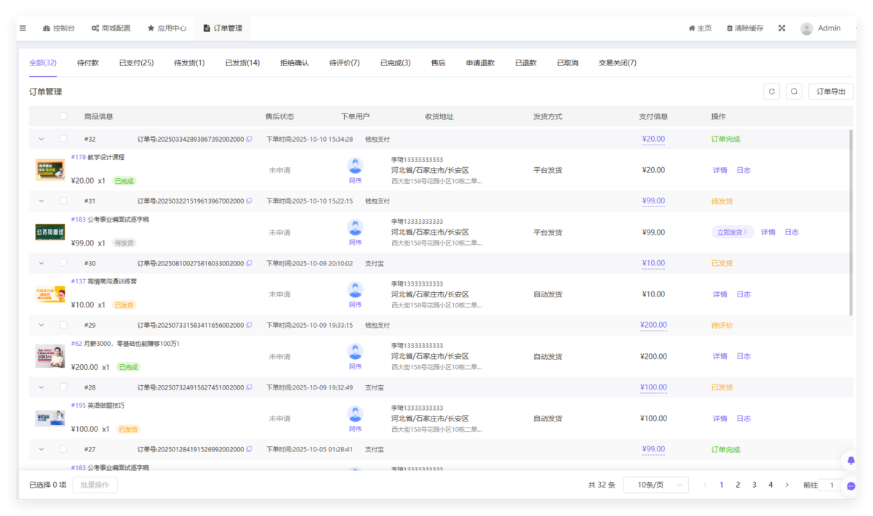873x516 pixels.
Task: Click the search magnifier icon button
Action: click(x=794, y=92)
